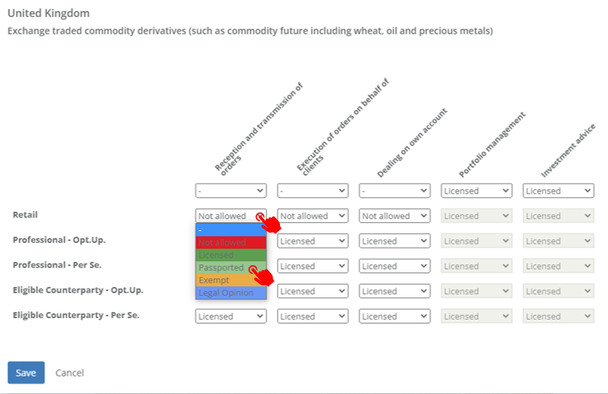The height and width of the screenshot is (394, 608).
Task: Open Retail dealing on own account dropdown
Action: (394, 216)
